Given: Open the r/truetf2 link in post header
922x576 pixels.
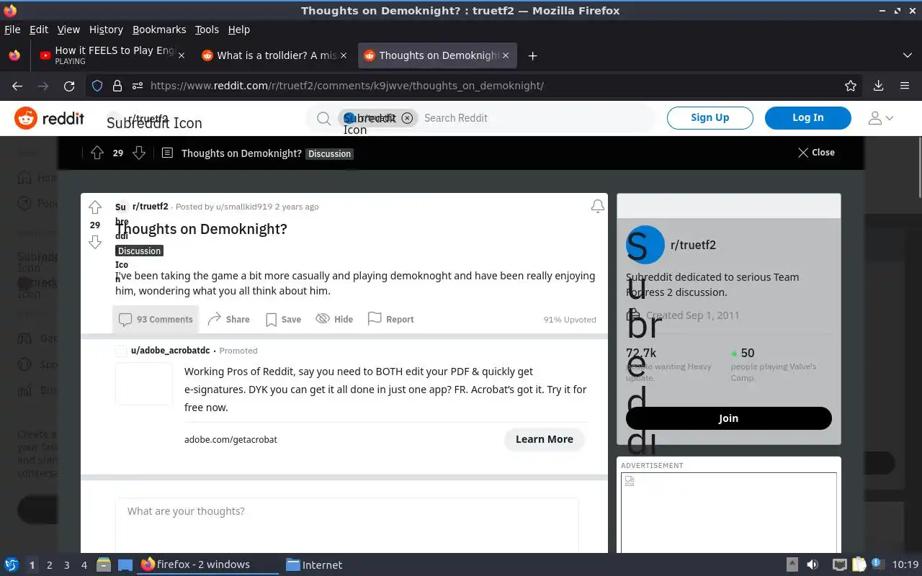Looking at the screenshot, I should click(x=151, y=207).
